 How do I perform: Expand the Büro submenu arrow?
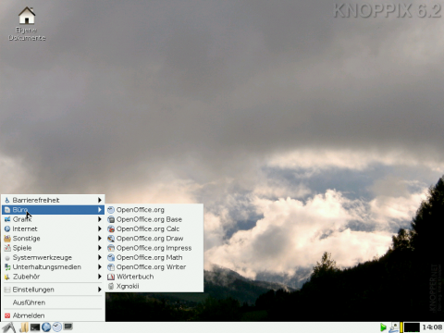click(100, 210)
